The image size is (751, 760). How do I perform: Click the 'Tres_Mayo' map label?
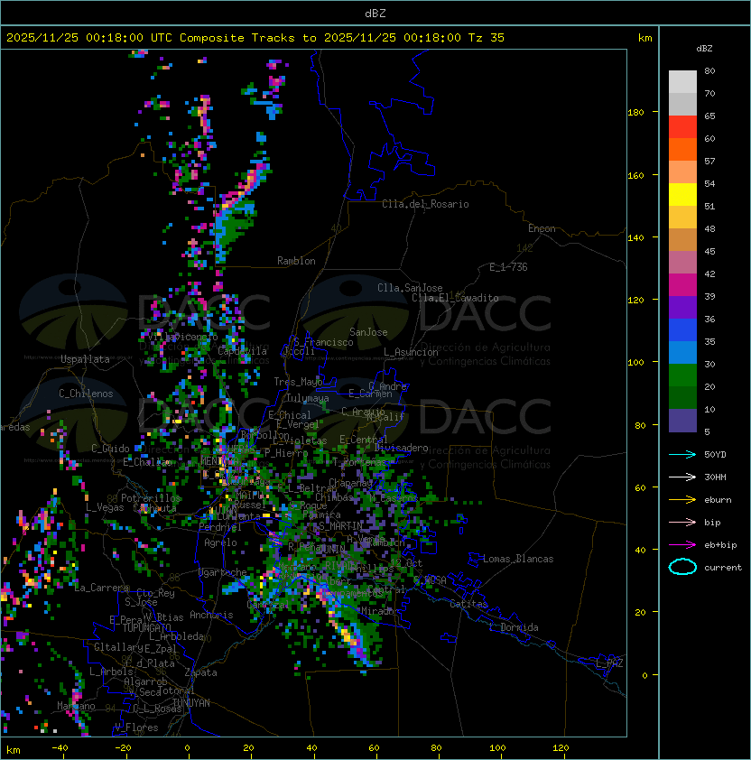point(298,382)
